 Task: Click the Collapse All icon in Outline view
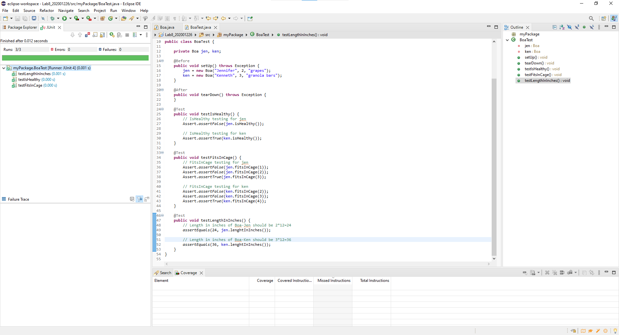point(555,27)
